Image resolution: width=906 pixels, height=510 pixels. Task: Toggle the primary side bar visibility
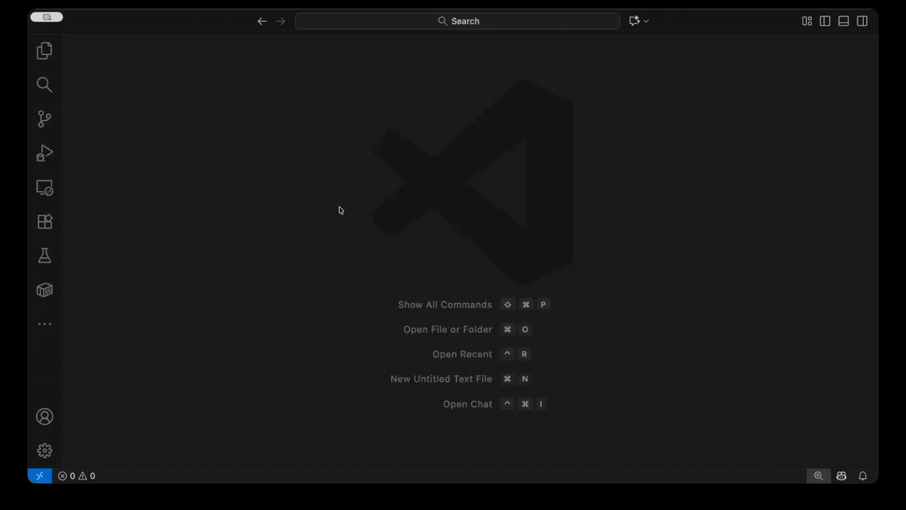pos(825,21)
